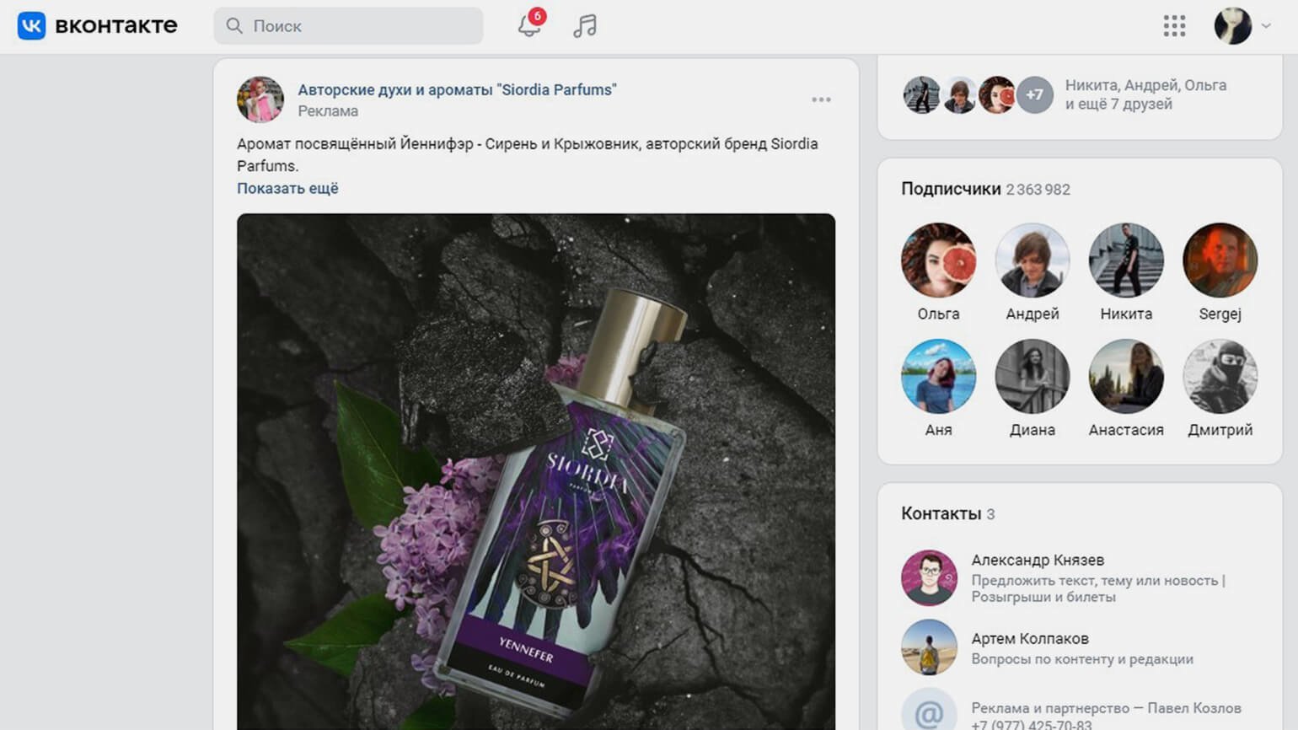
Task: Open the Yennefer perfume bottle image
Action: (x=536, y=471)
